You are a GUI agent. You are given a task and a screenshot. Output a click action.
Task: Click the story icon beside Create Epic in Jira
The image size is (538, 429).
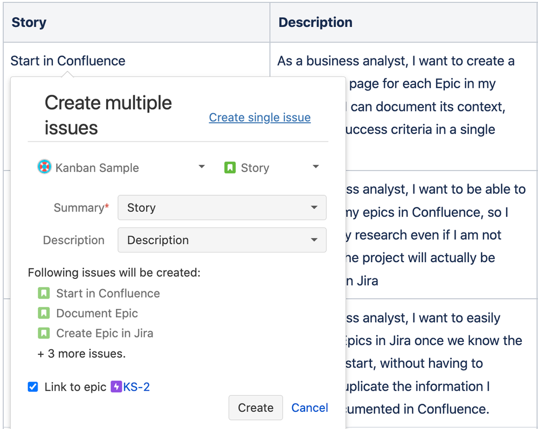click(x=44, y=333)
